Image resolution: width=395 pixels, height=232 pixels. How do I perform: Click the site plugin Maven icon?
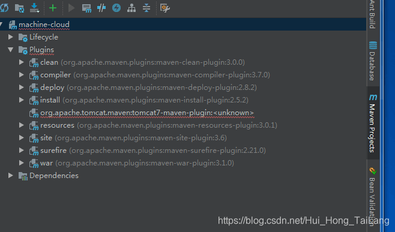coord(34,138)
